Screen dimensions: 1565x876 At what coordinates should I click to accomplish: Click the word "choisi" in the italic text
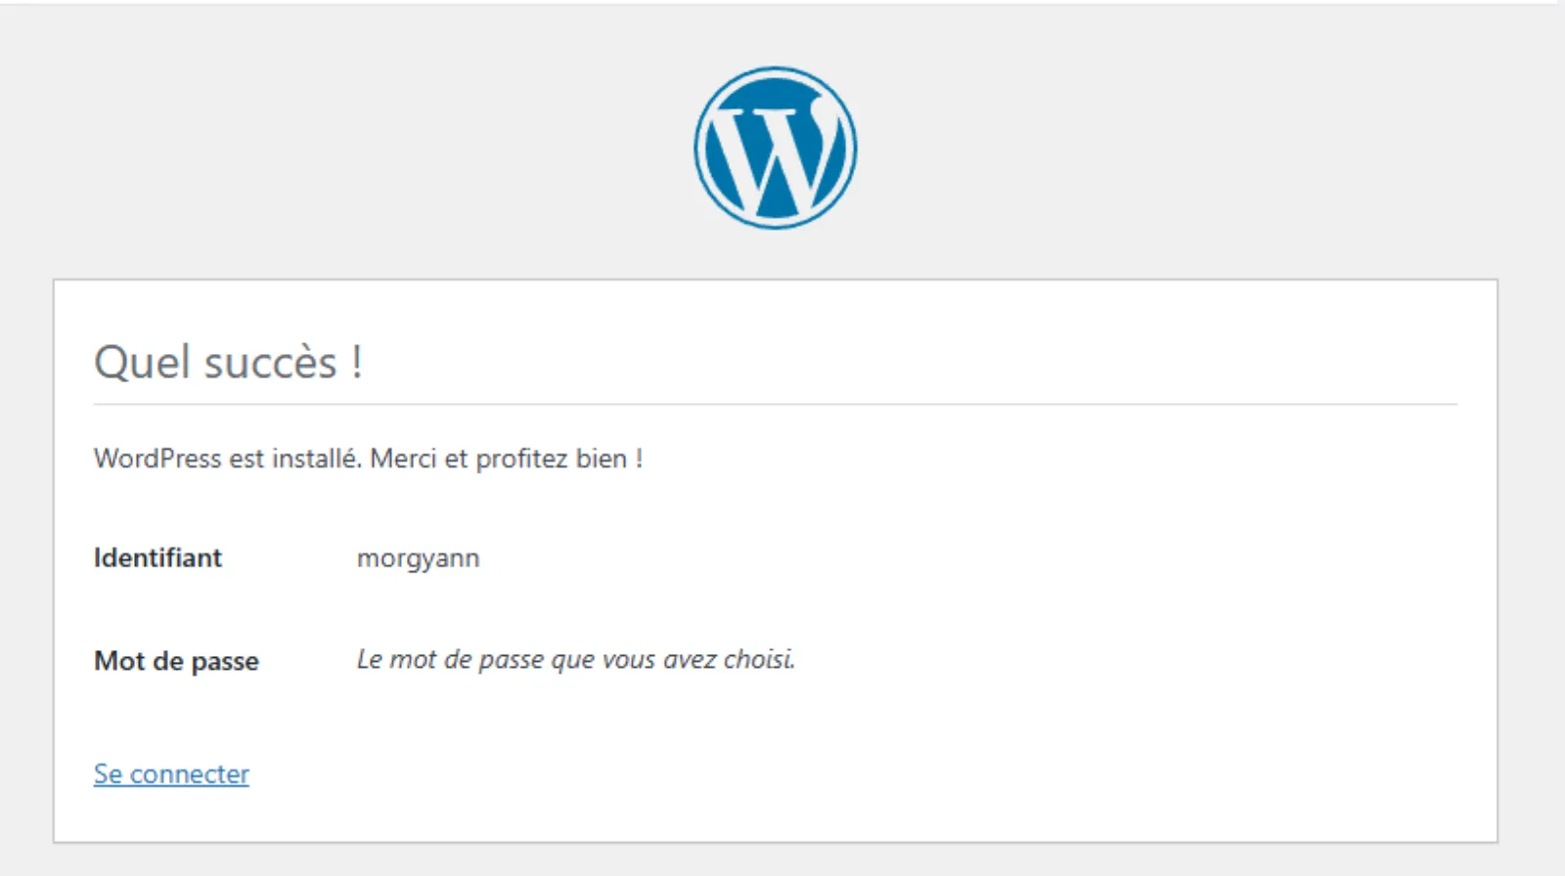(757, 660)
